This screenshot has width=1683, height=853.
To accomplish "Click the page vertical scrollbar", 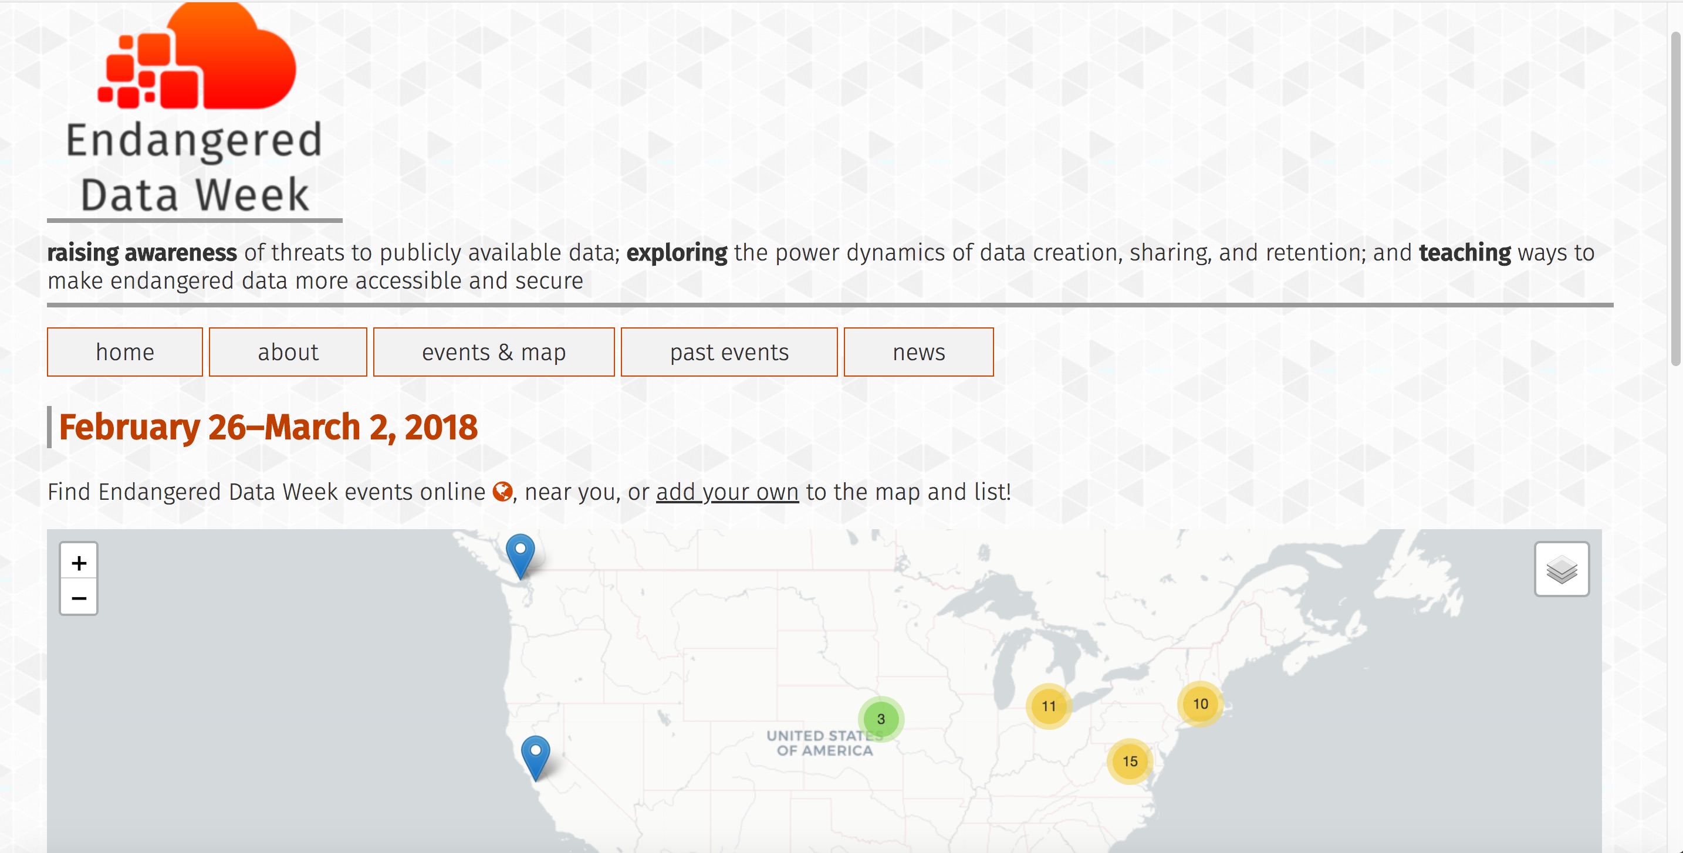I will (1675, 196).
